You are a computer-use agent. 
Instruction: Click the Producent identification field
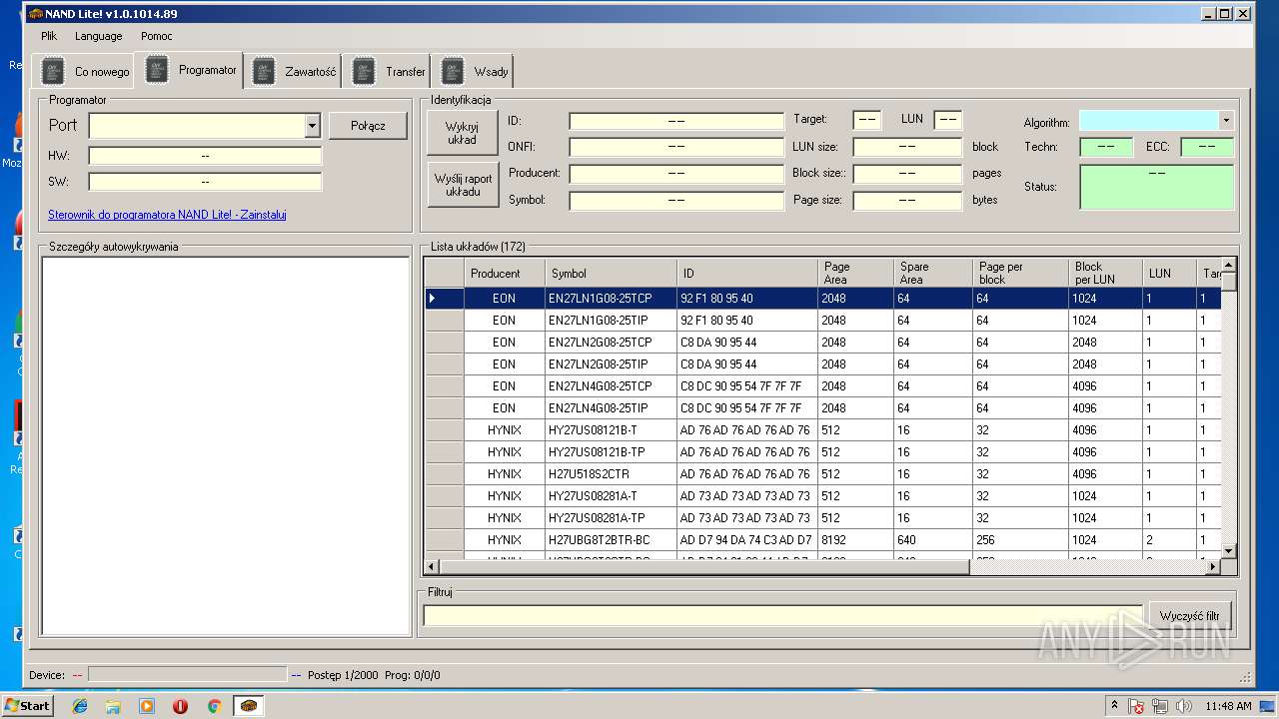coord(676,174)
